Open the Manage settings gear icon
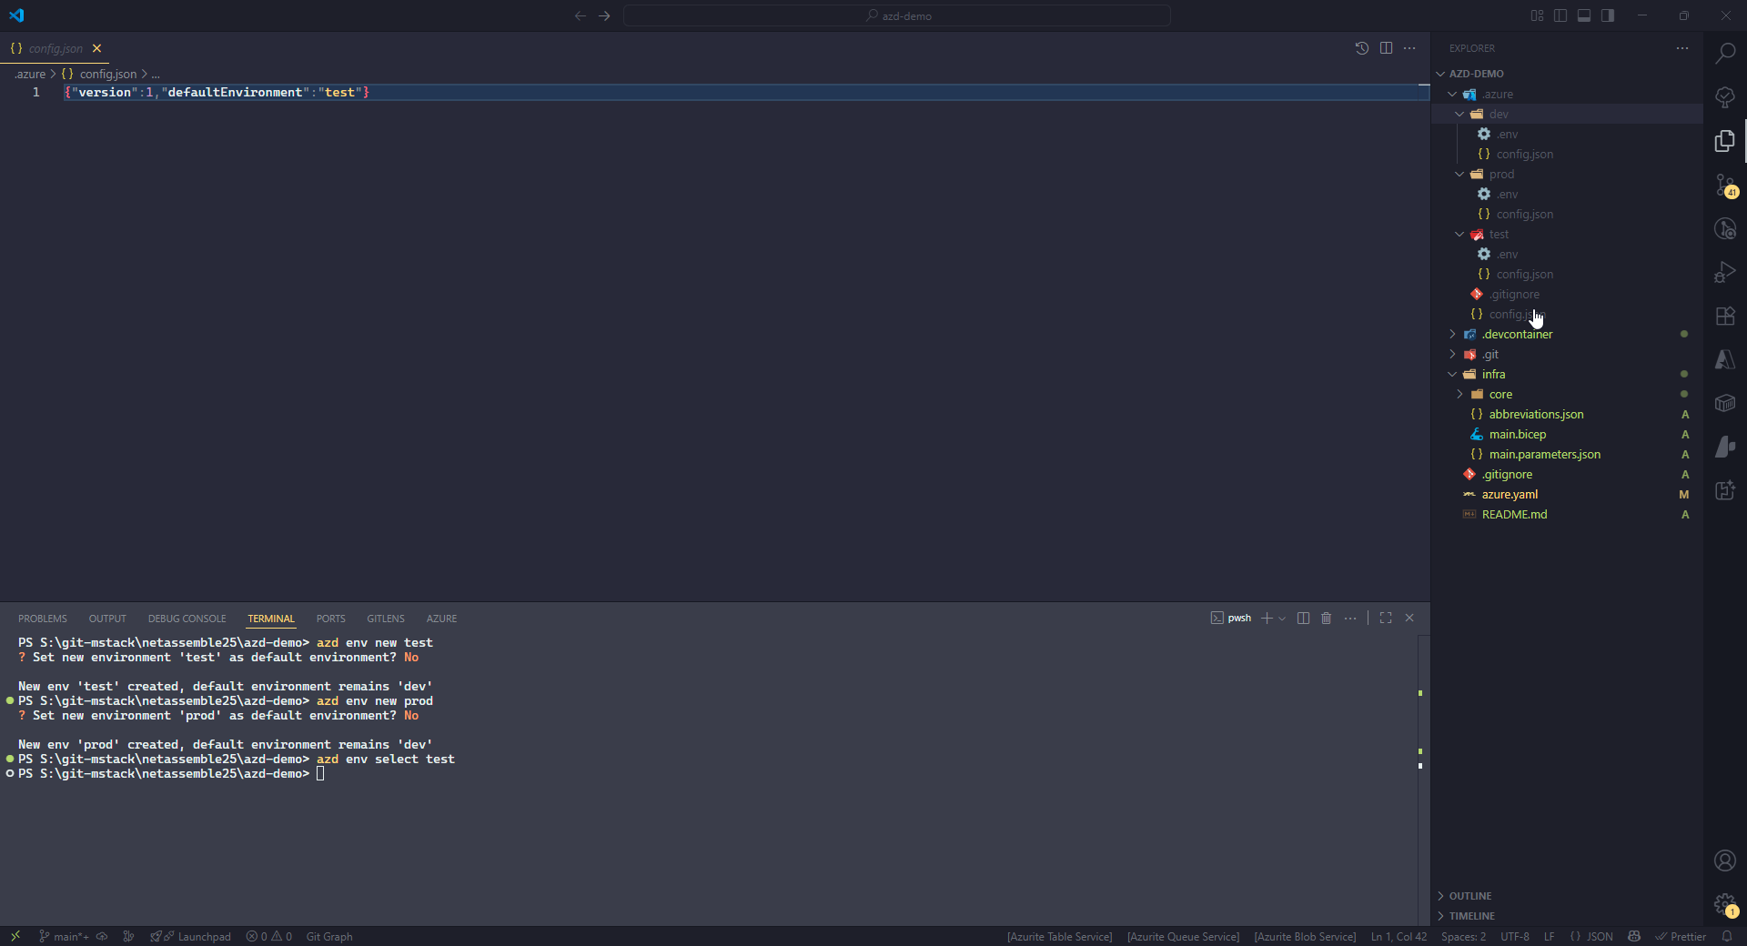This screenshot has height=946, width=1747. click(1724, 904)
